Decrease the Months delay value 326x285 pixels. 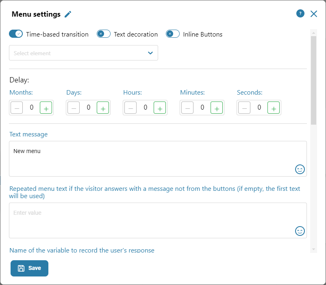coord(17,108)
